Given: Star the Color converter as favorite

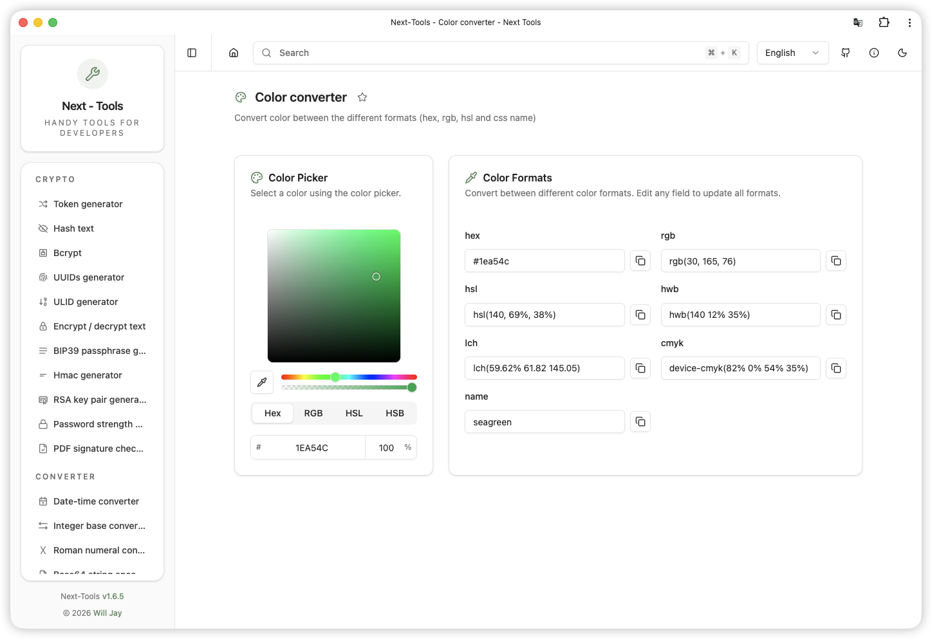Looking at the screenshot, I should tap(362, 97).
